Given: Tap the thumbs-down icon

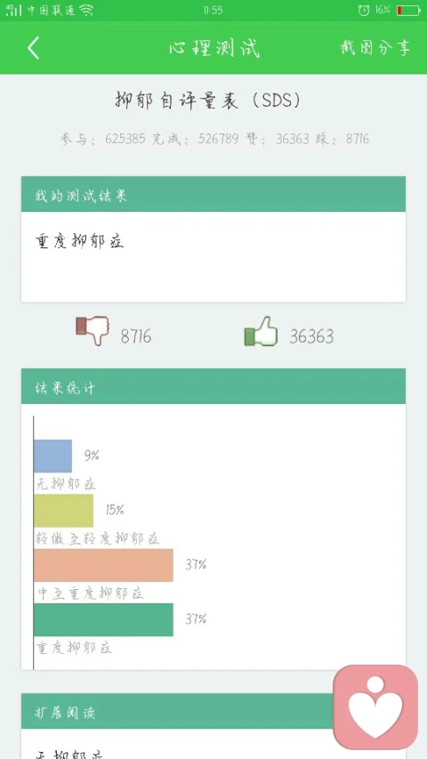Looking at the screenshot, I should coord(93,331).
